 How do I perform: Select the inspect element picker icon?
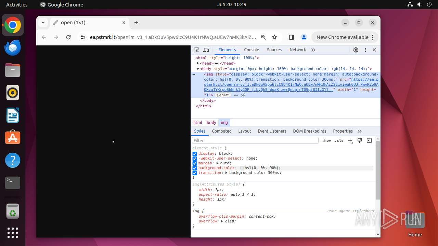click(x=196, y=50)
